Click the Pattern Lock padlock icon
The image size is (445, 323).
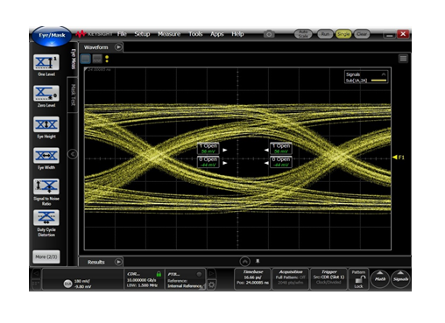click(x=359, y=280)
